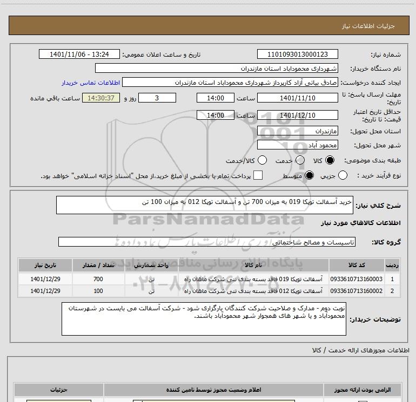
Task: Click the delivery province field مازندران
Action: (x=297, y=131)
